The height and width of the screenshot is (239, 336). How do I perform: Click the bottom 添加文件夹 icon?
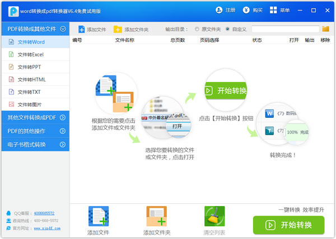(x=156, y=216)
